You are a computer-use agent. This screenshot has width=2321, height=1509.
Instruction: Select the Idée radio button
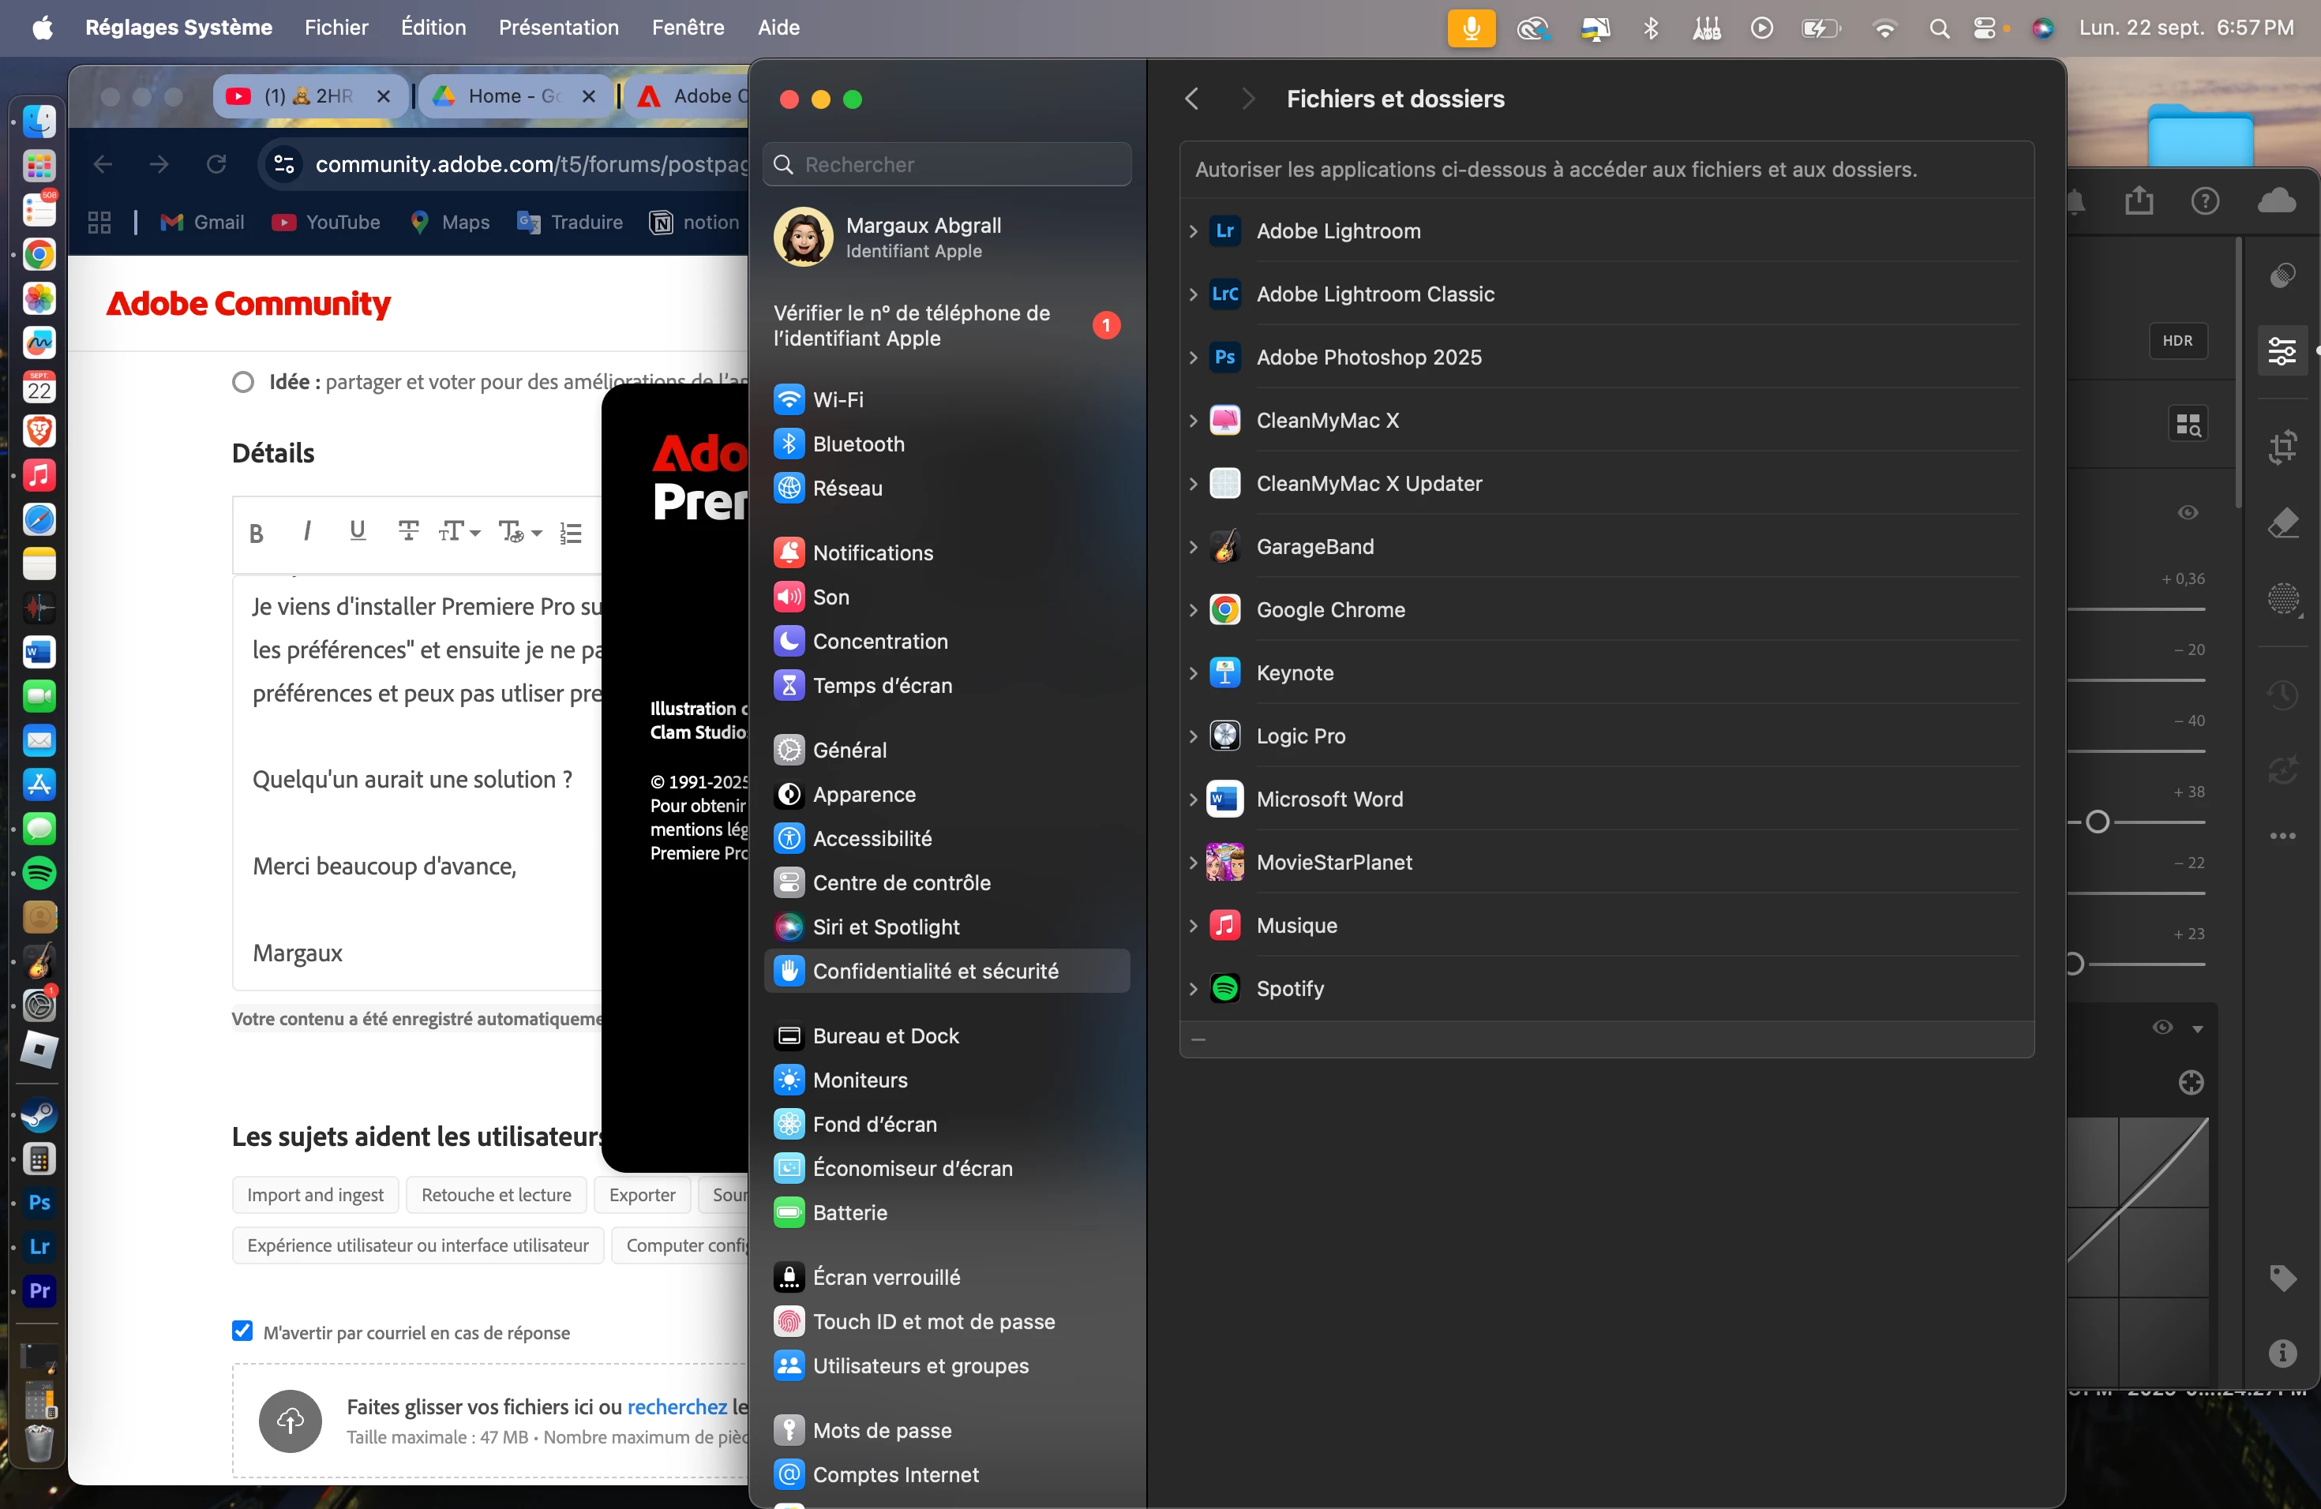[x=243, y=382]
